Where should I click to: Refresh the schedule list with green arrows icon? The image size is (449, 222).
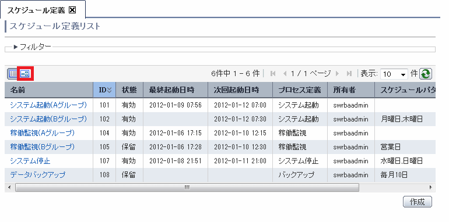tap(426, 74)
